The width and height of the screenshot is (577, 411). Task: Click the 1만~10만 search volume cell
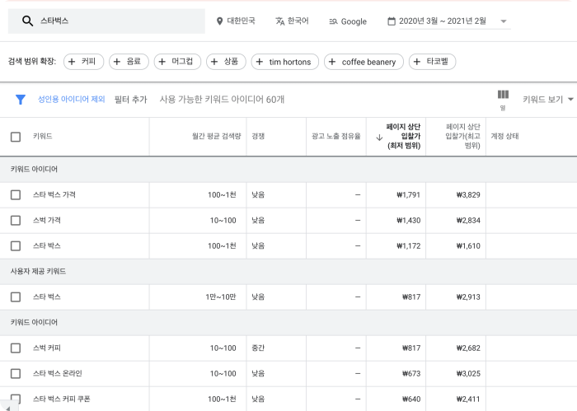click(x=220, y=297)
